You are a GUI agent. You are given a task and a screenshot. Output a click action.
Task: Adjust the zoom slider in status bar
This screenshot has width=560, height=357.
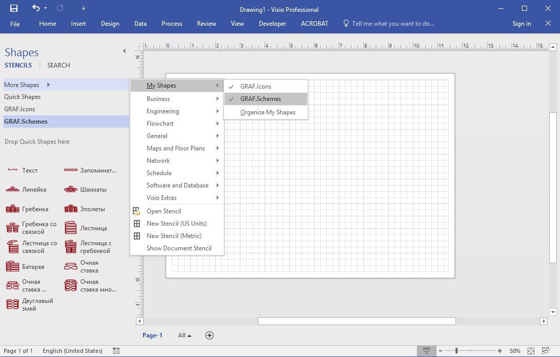tap(457, 351)
